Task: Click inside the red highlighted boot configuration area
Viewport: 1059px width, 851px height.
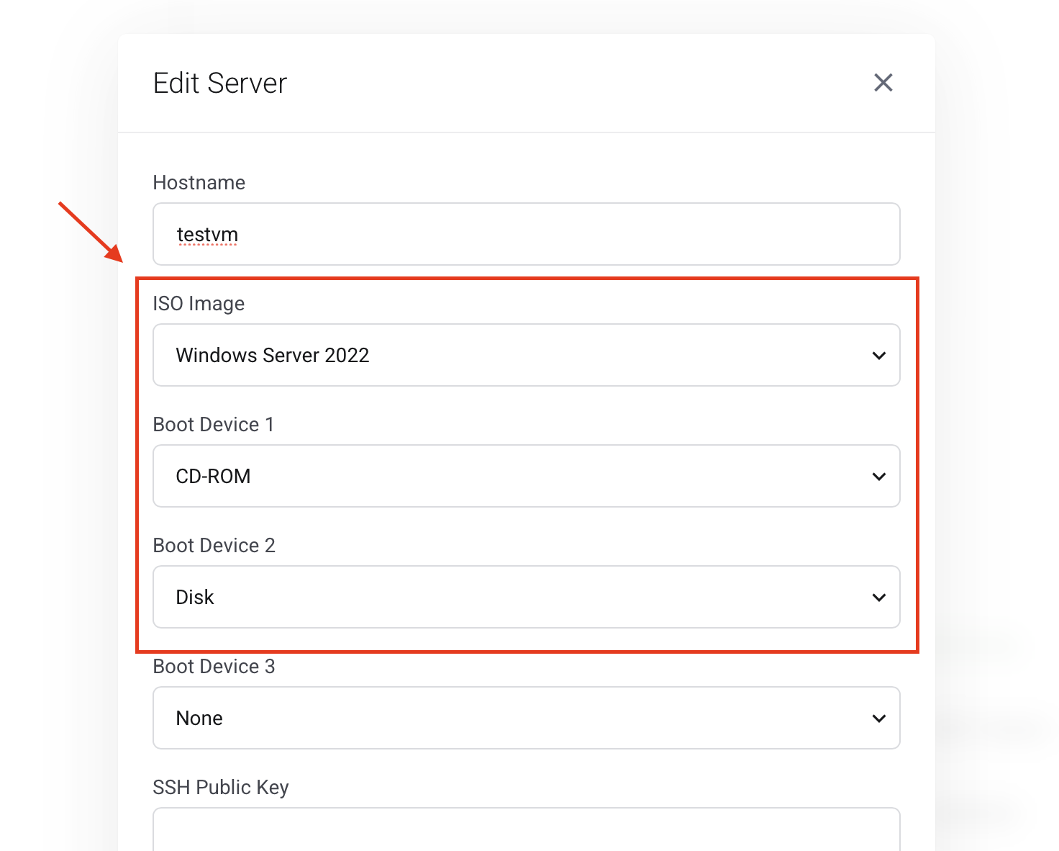Action: tap(526, 461)
